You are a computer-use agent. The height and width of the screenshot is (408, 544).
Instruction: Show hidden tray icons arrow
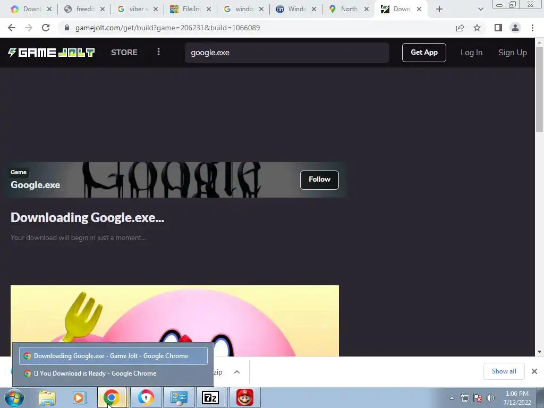pyautogui.click(x=452, y=398)
